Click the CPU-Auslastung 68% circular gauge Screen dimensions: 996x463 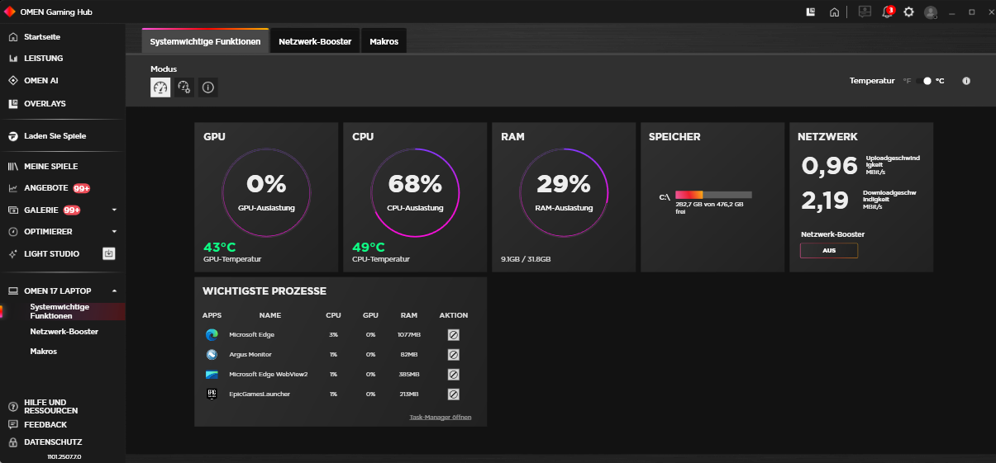pyautogui.click(x=415, y=192)
